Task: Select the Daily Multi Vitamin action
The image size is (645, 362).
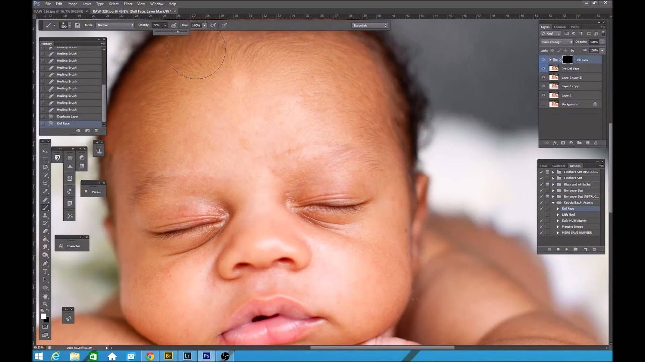Action: (x=574, y=221)
